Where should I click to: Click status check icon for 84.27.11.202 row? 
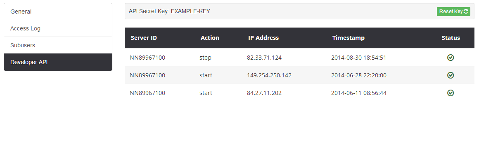point(450,93)
